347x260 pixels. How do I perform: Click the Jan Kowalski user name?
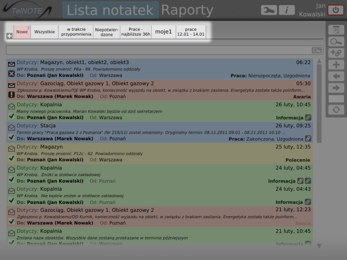(x=312, y=10)
